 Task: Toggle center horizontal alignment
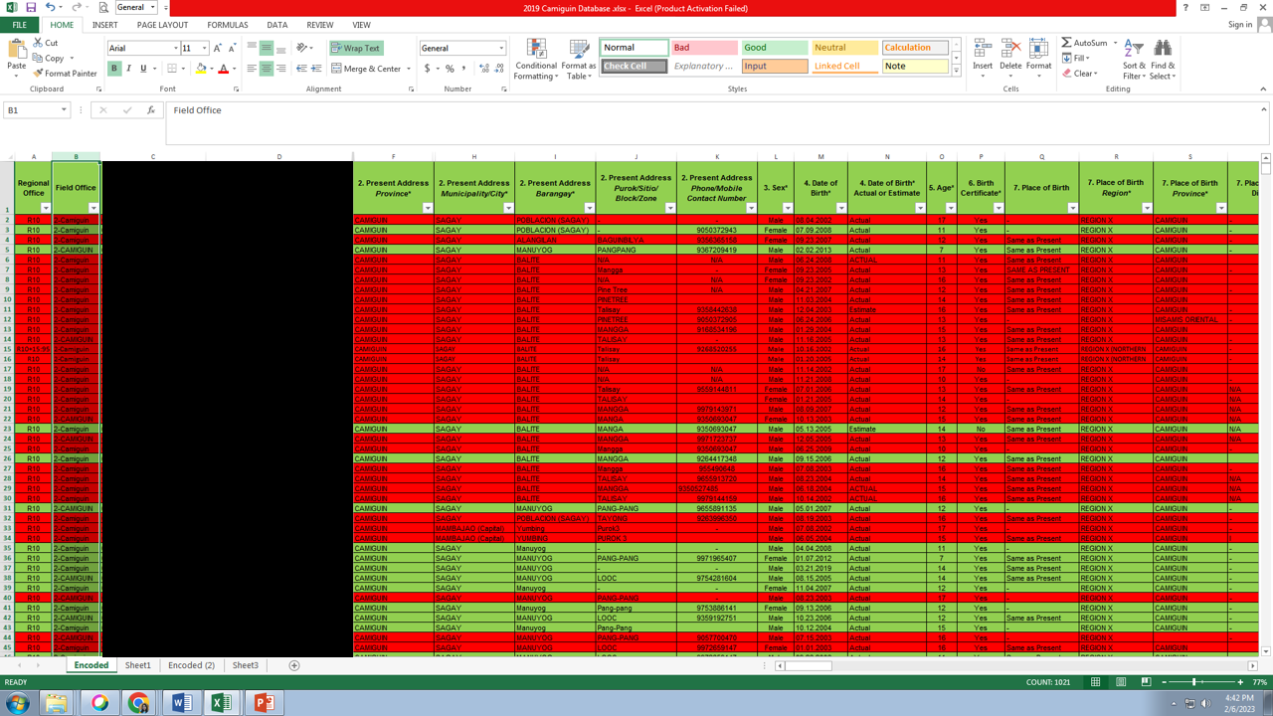click(x=267, y=69)
